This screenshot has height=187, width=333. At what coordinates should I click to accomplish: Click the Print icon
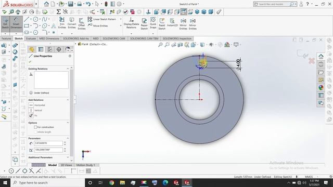(x=80, y=4)
